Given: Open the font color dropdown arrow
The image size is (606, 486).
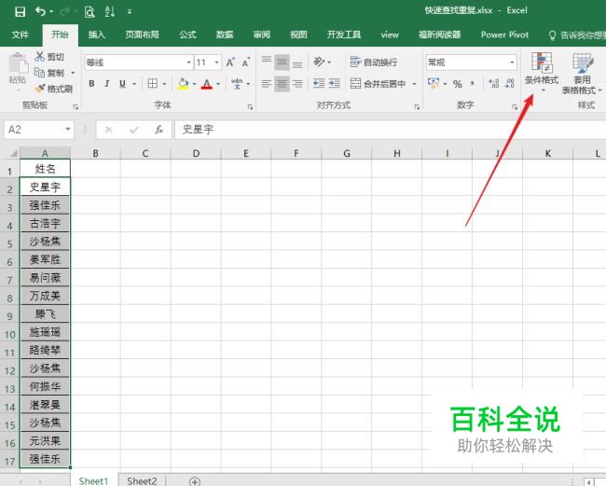Looking at the screenshot, I should click(x=218, y=84).
